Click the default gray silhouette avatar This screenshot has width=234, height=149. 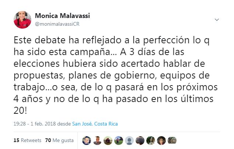(x=129, y=140)
